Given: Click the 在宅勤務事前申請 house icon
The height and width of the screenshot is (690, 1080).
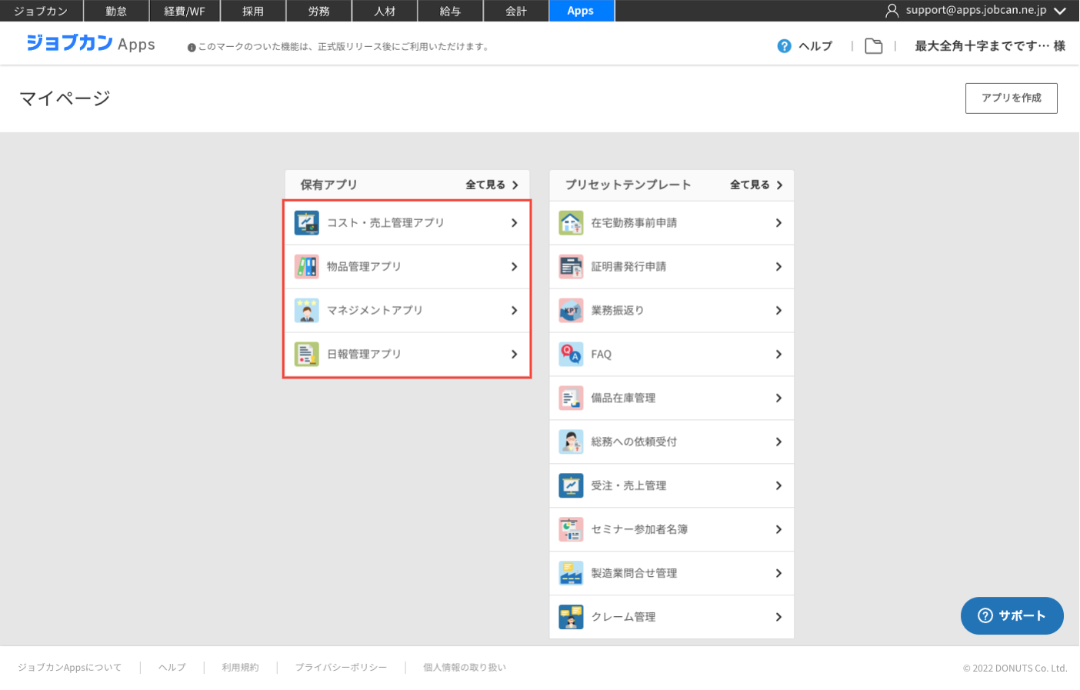Looking at the screenshot, I should pyautogui.click(x=571, y=223).
